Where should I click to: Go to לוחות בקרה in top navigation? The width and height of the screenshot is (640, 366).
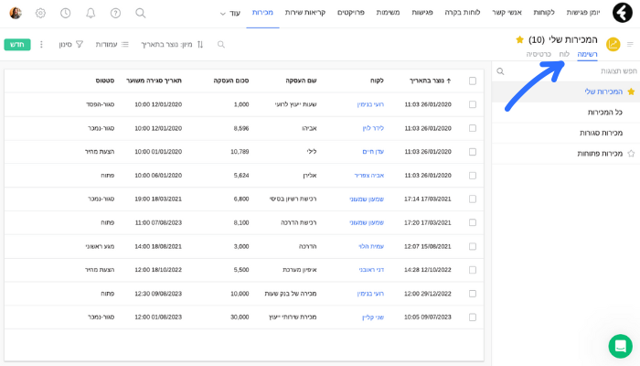(463, 12)
